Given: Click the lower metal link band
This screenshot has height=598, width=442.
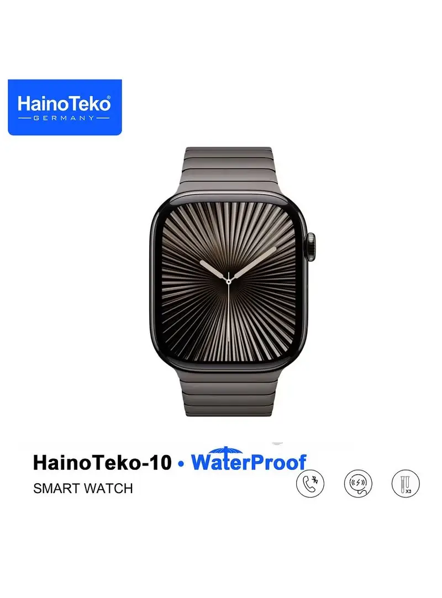Looking at the screenshot, I should click(228, 393).
